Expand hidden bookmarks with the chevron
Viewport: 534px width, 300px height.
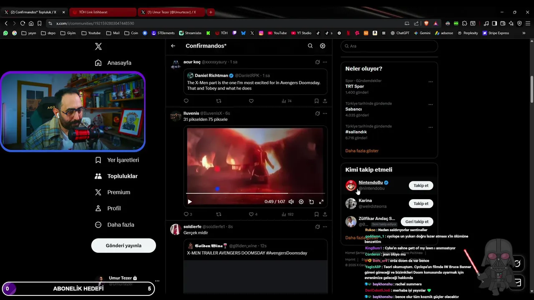524,33
